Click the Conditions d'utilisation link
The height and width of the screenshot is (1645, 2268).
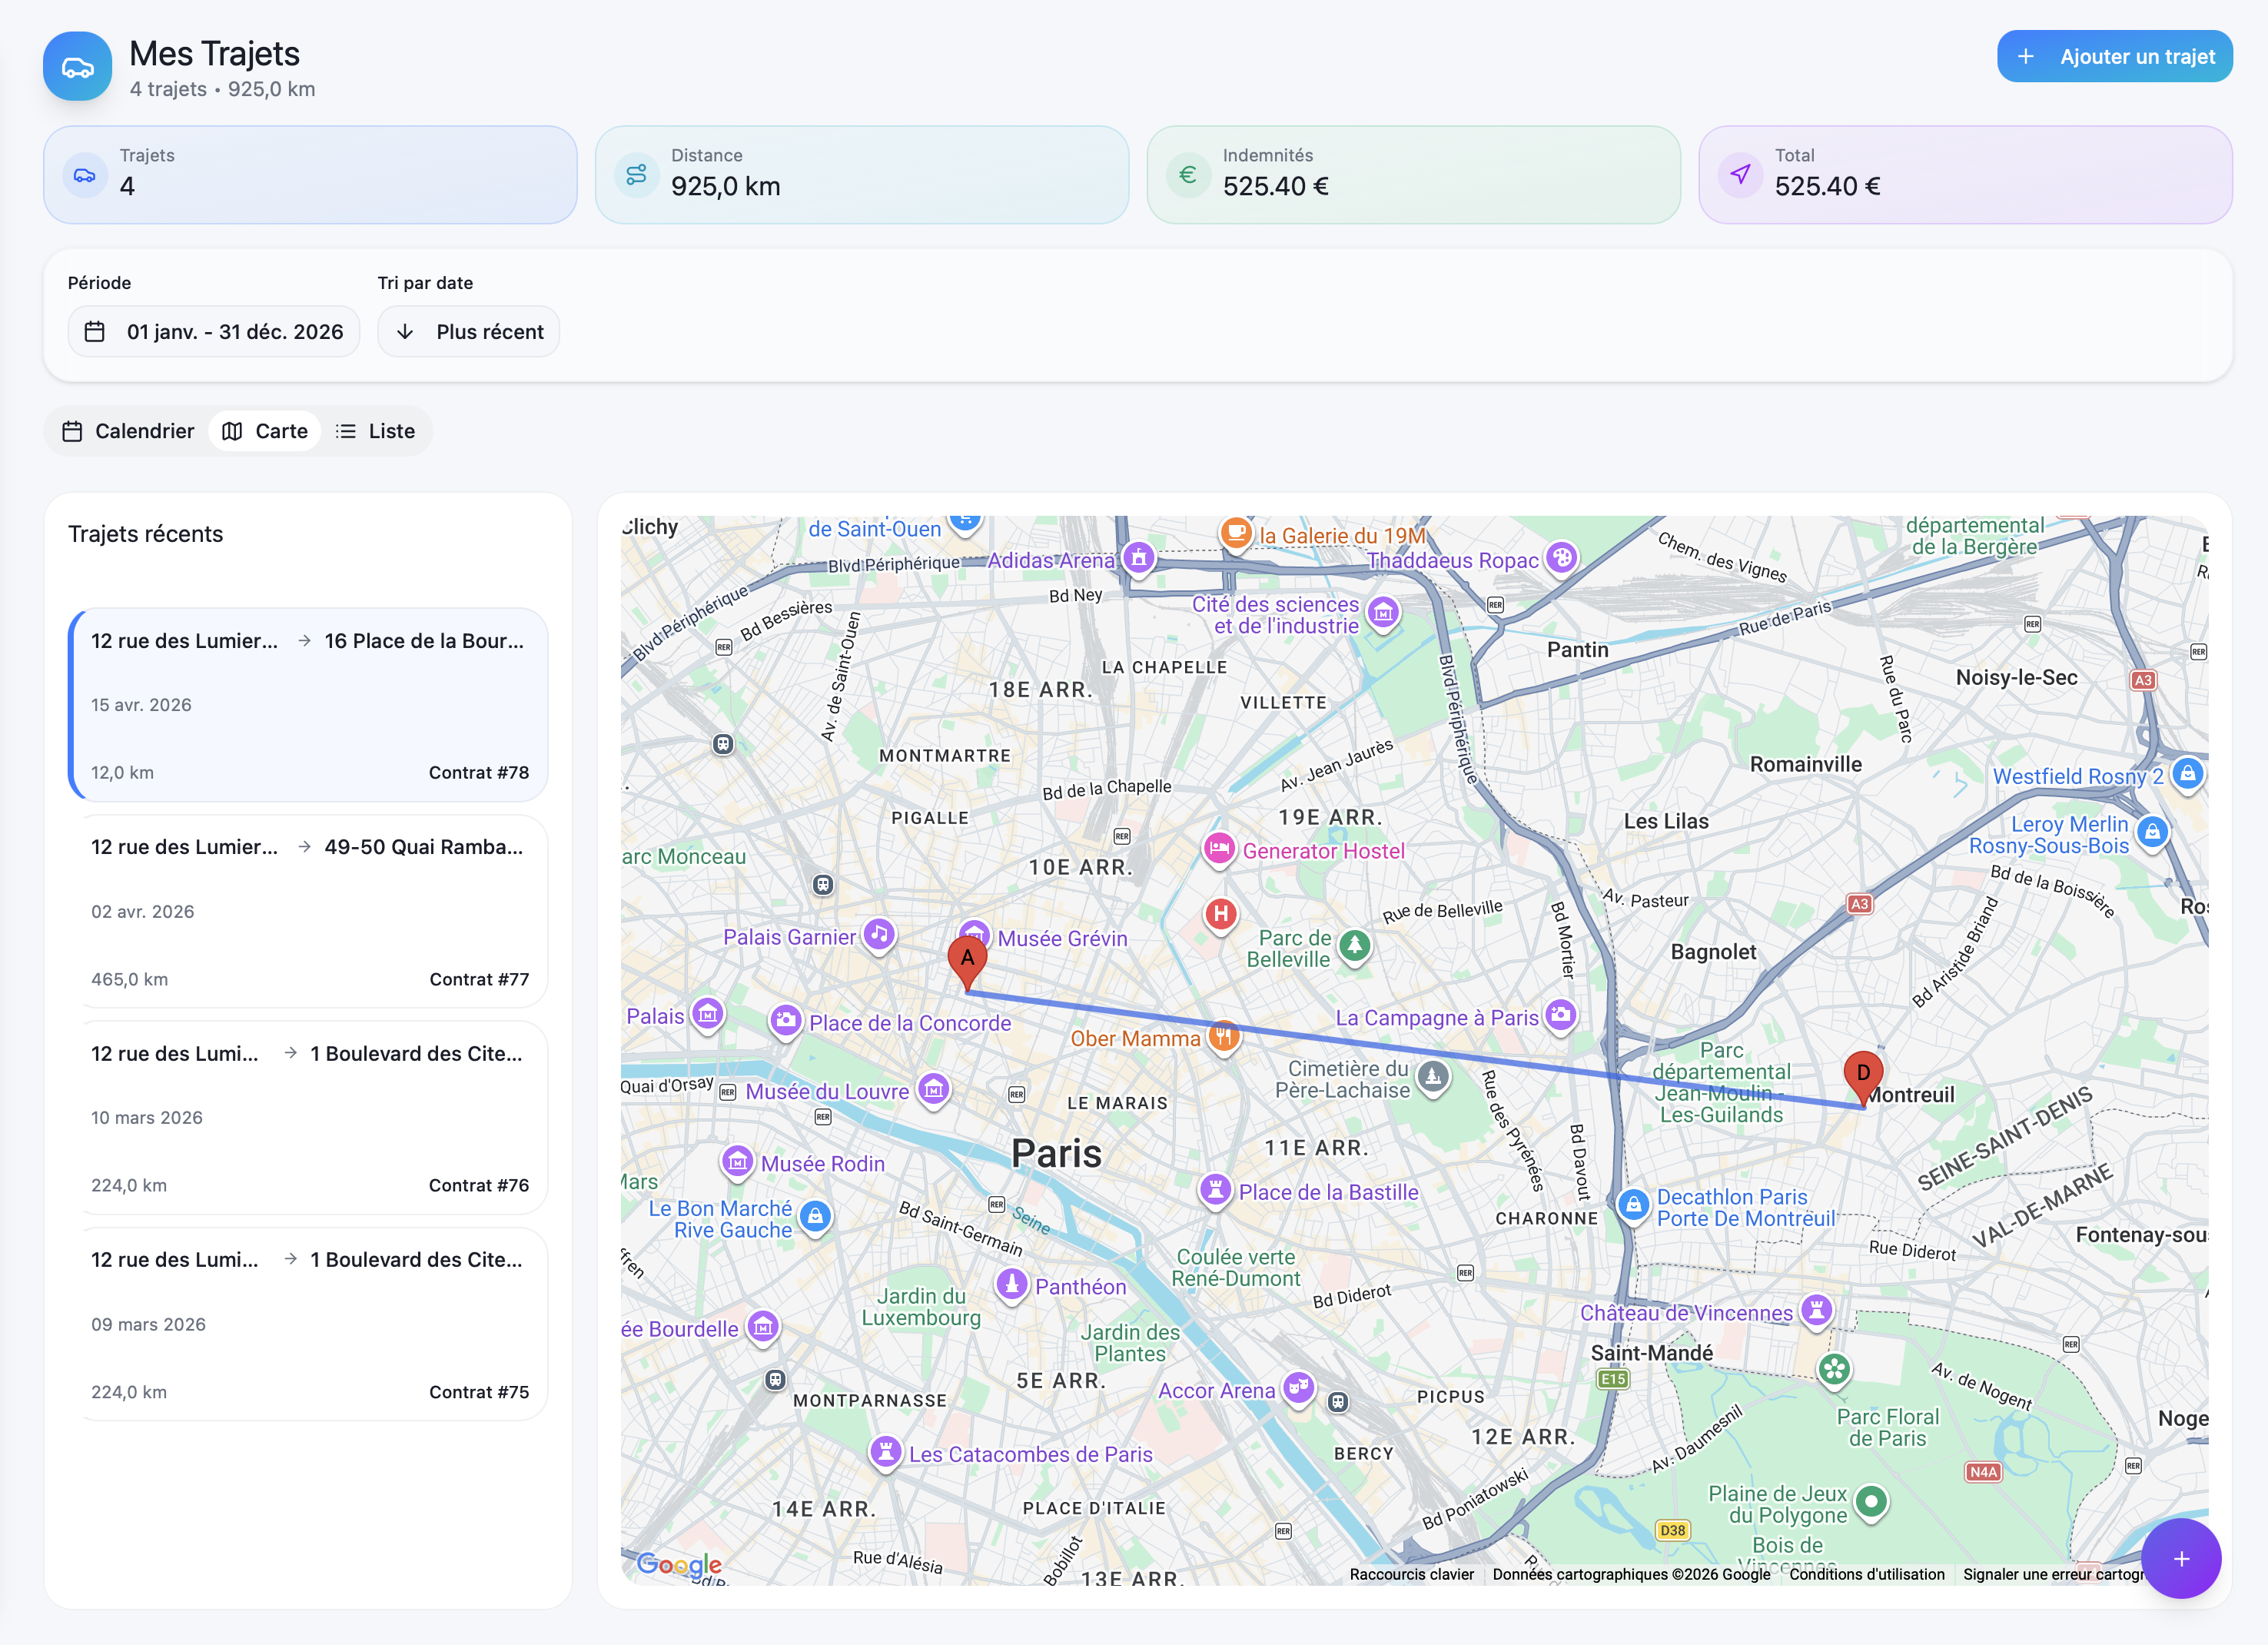(1867, 1574)
